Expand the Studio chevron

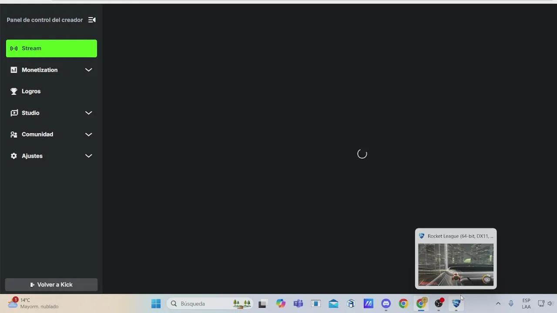pos(88,113)
